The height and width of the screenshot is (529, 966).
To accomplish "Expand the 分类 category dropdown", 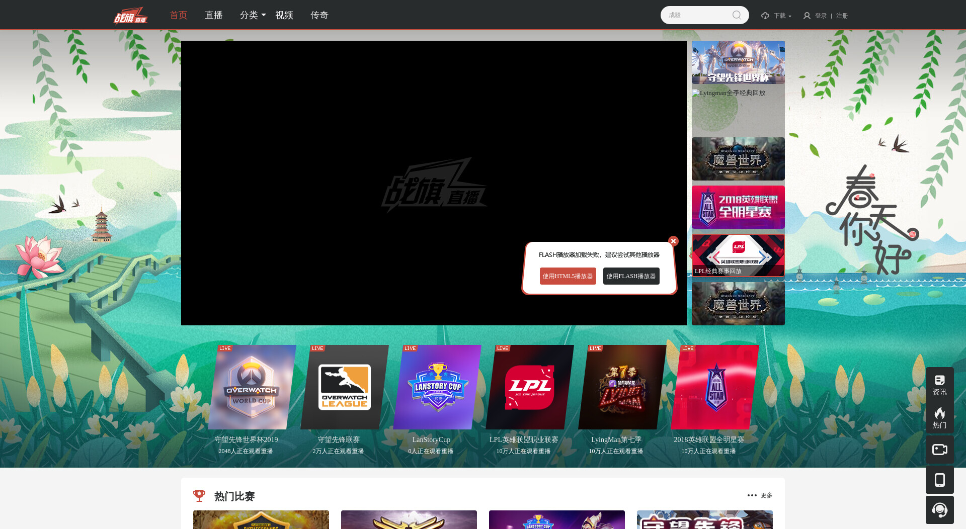I will click(253, 15).
